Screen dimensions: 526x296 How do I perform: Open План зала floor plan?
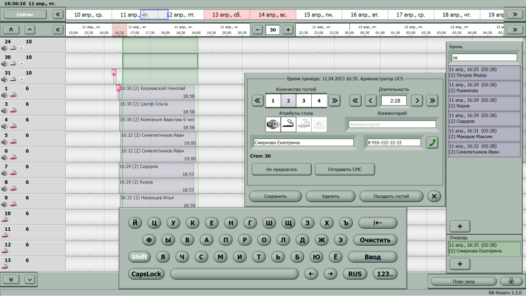(x=463, y=282)
